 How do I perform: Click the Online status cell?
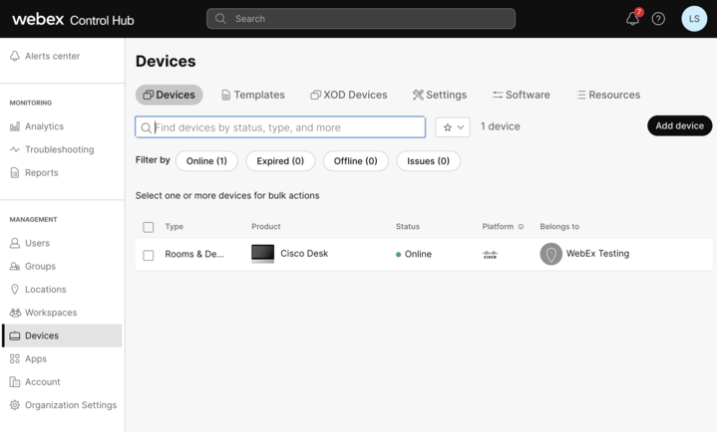pos(414,254)
